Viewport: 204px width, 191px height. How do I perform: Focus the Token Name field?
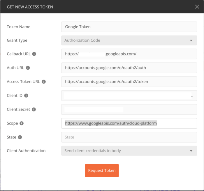(x=129, y=27)
